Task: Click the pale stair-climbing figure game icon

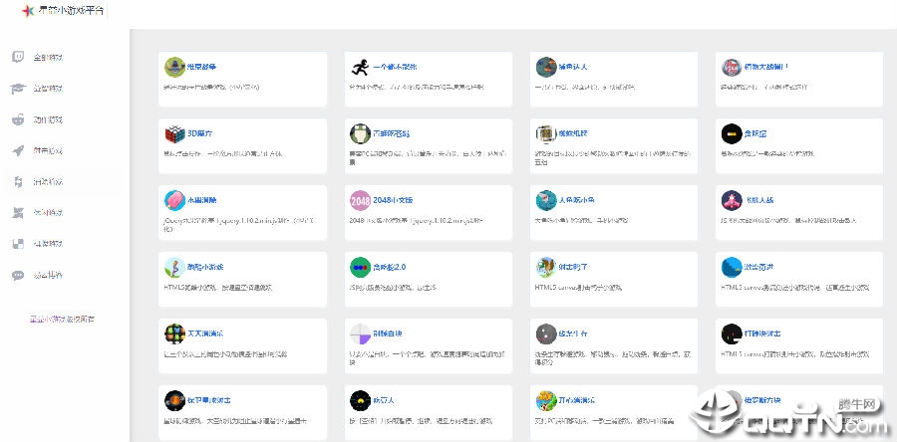Action: [174, 267]
